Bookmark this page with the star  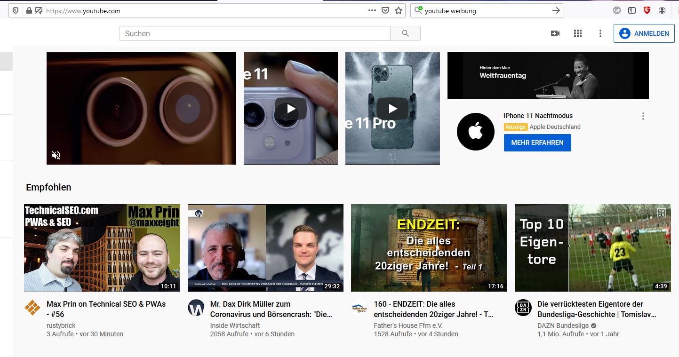tap(399, 10)
